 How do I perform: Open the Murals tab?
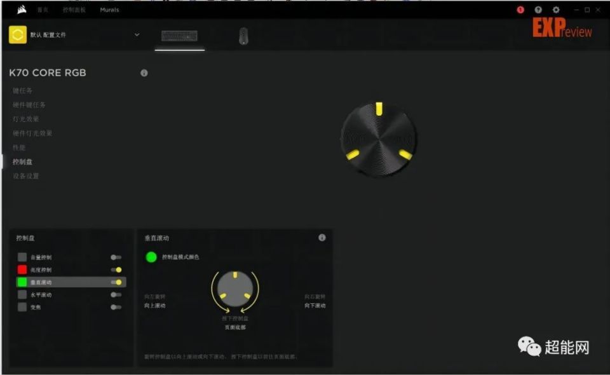pos(109,10)
